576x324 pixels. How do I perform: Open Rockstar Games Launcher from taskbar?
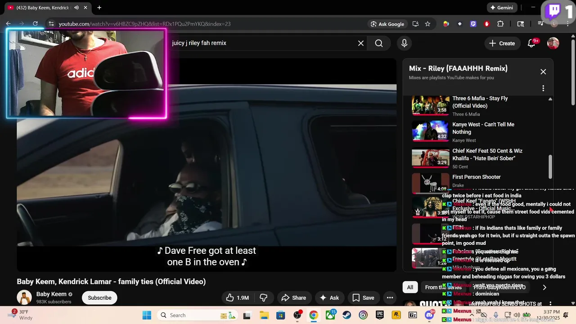pos(396,315)
